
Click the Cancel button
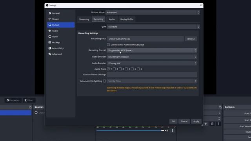[184, 121]
